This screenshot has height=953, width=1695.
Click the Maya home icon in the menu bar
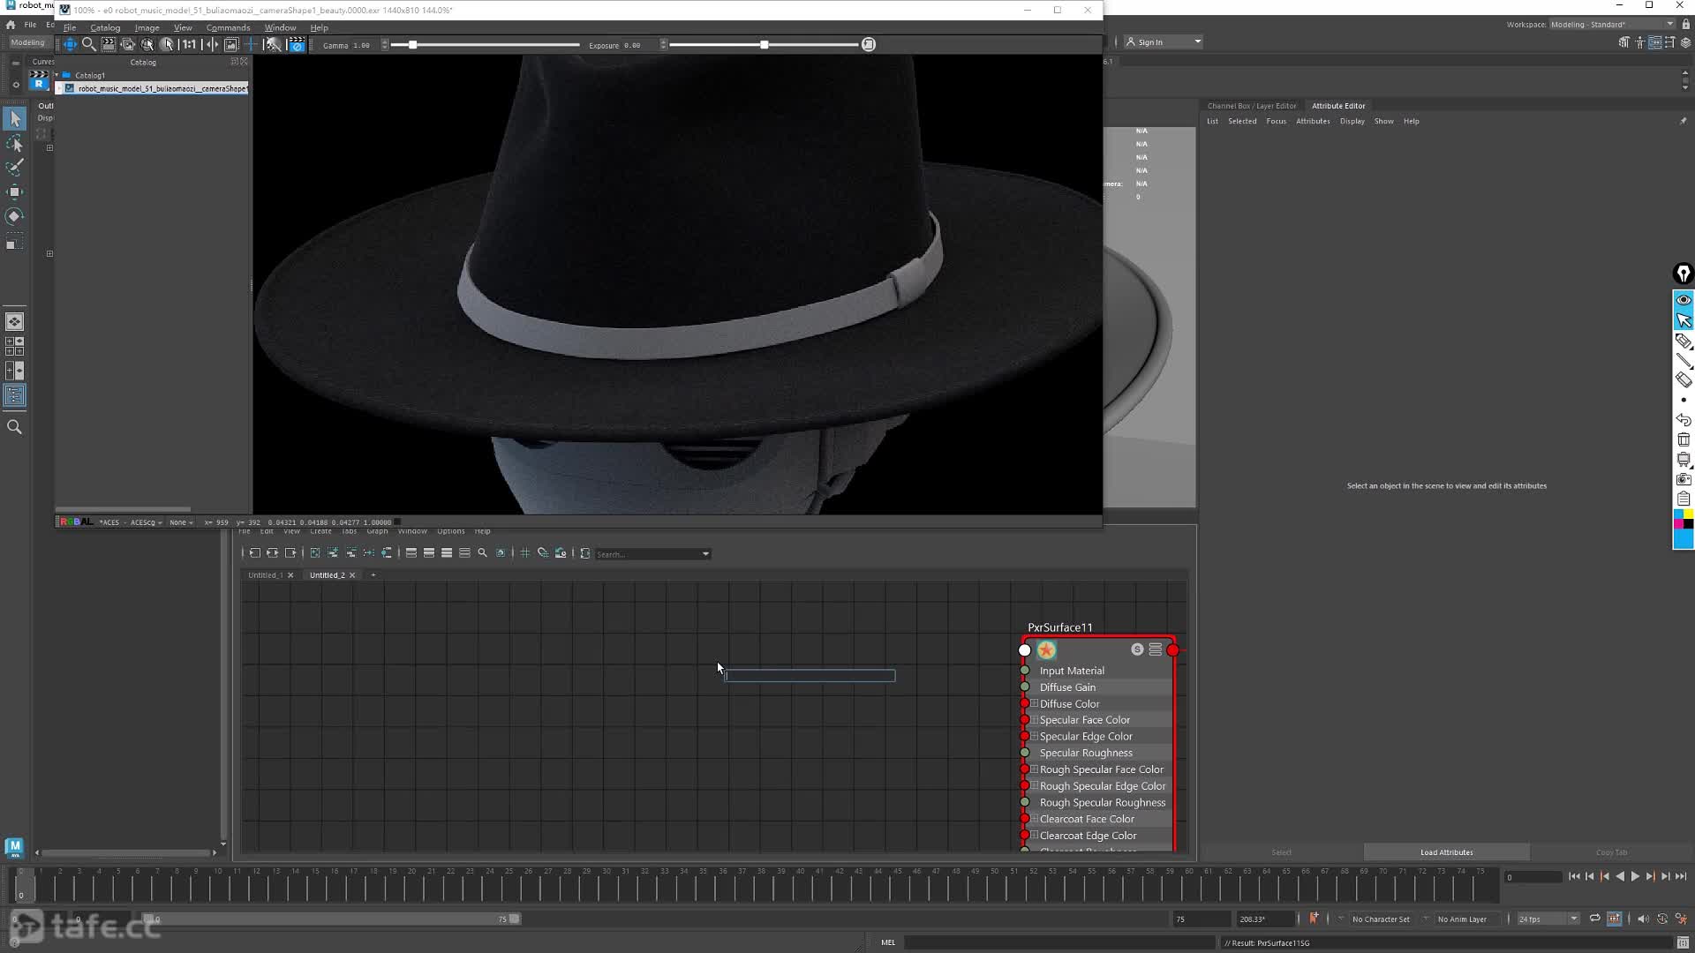click(x=11, y=25)
